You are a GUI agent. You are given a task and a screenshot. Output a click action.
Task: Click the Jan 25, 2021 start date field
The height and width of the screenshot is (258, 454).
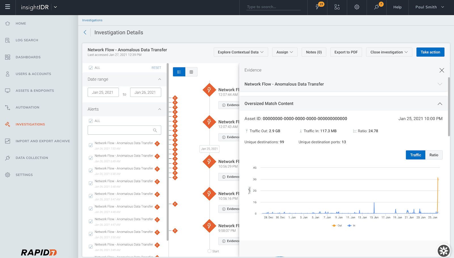click(103, 92)
